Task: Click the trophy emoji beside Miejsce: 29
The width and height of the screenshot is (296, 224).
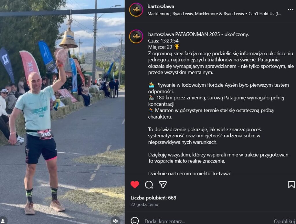Action: pyautogui.click(x=177, y=47)
